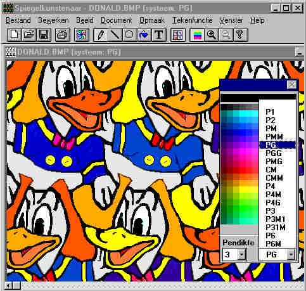Click the New document toolbar icon
The height and width of the screenshot is (291, 306).
click(15, 34)
